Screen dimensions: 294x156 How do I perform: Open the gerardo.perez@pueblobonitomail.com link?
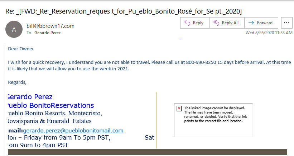(73, 130)
